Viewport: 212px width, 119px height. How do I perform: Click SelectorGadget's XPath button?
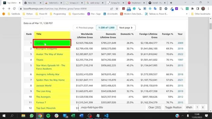(189, 107)
